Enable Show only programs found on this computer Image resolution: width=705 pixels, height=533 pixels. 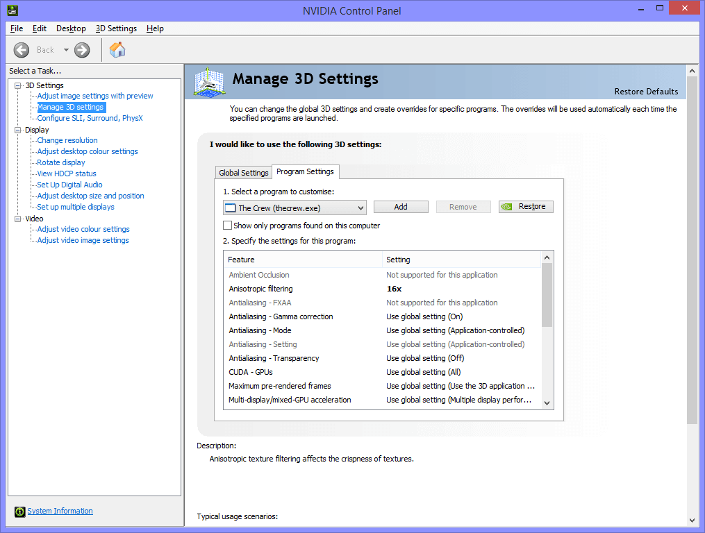coord(227,226)
